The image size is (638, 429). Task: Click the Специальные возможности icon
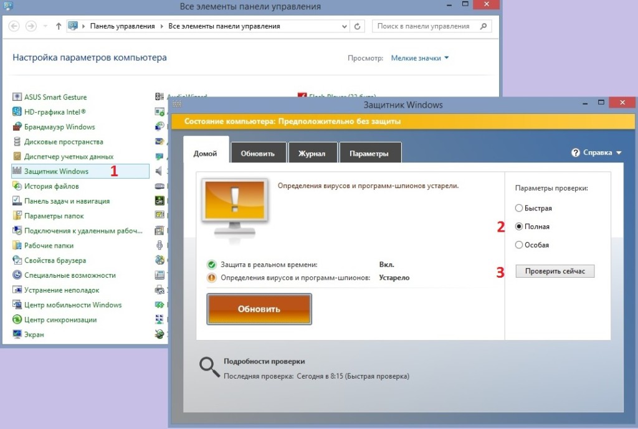coord(17,275)
